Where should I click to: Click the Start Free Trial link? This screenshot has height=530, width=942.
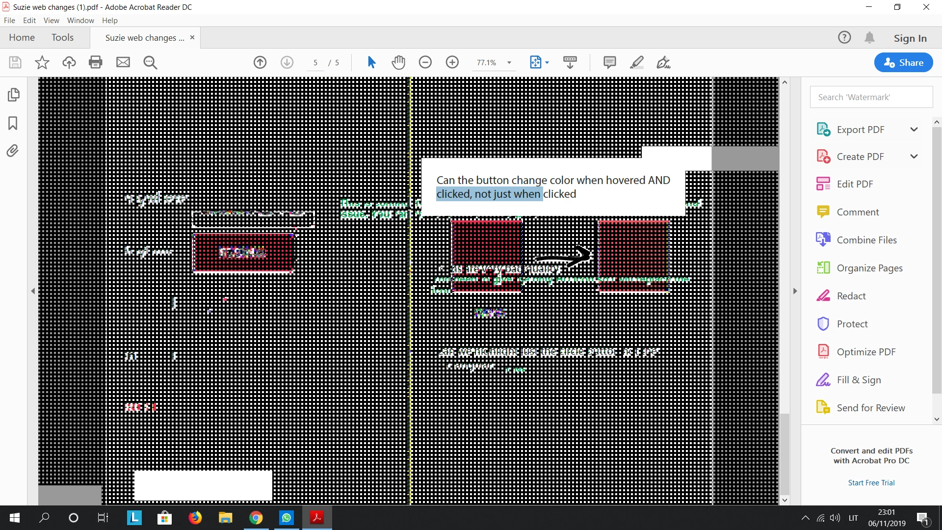[x=871, y=482]
